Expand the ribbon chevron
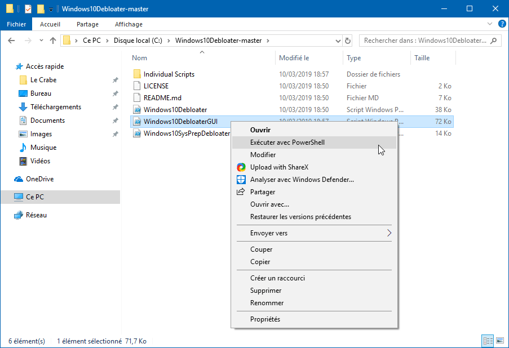 point(490,24)
